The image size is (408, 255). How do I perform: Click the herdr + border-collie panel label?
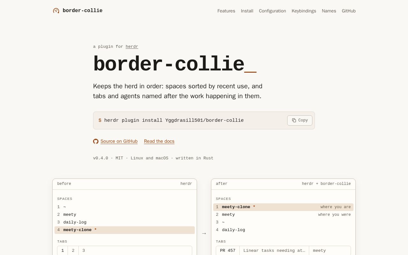pos(326,184)
